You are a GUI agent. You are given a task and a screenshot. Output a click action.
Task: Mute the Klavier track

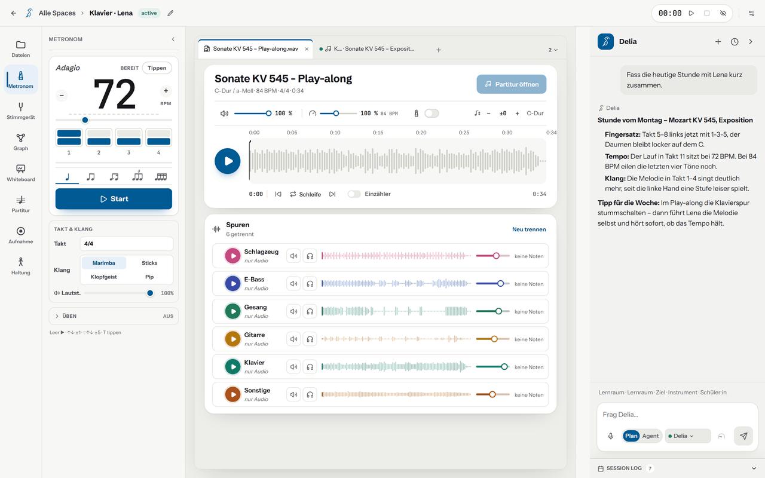pos(293,367)
